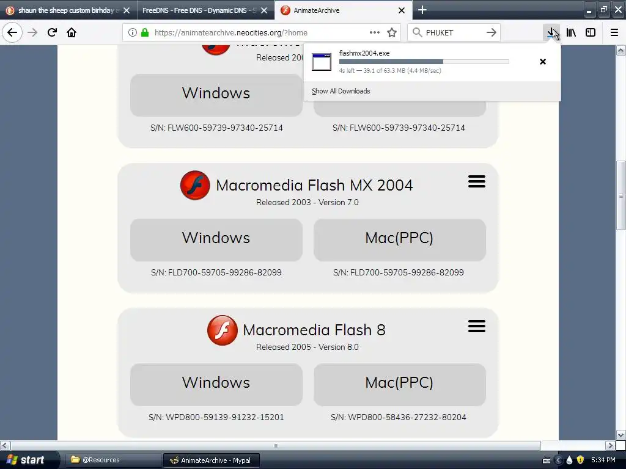Click serial WPD800-58436-27232-80204
This screenshot has width=626, height=469.
(x=399, y=417)
